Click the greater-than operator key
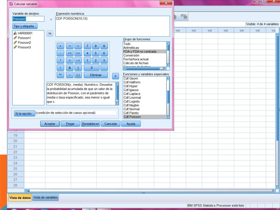Viewport: 280px width, 210px height. tap(78, 46)
